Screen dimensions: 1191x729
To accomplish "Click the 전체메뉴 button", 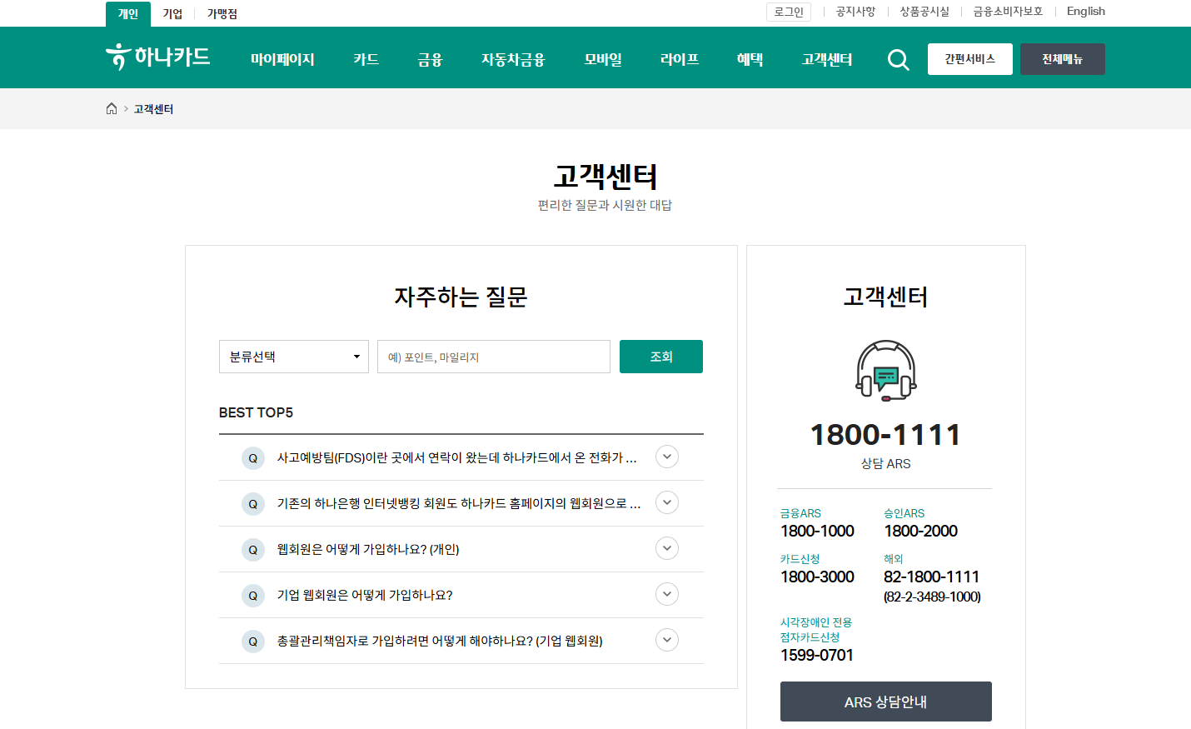I will (x=1063, y=59).
